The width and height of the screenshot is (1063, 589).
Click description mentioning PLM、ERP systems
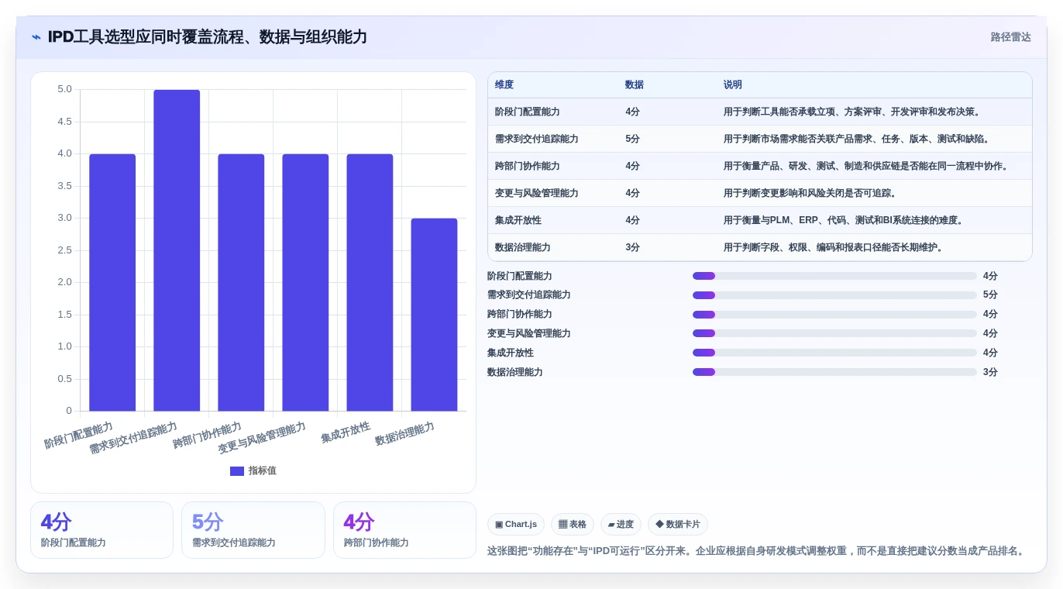click(x=845, y=220)
